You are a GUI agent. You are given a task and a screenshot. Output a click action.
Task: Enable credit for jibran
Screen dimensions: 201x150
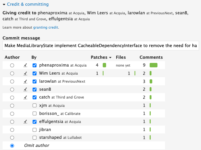(34, 129)
